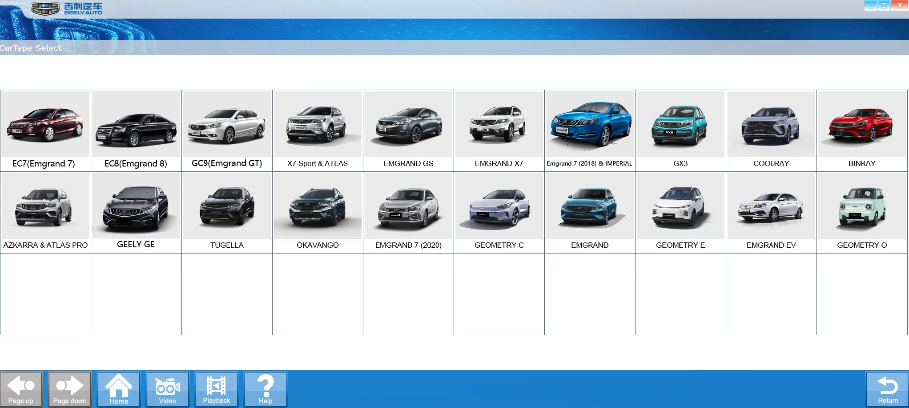Click the Geely Auto logo

click(x=67, y=8)
